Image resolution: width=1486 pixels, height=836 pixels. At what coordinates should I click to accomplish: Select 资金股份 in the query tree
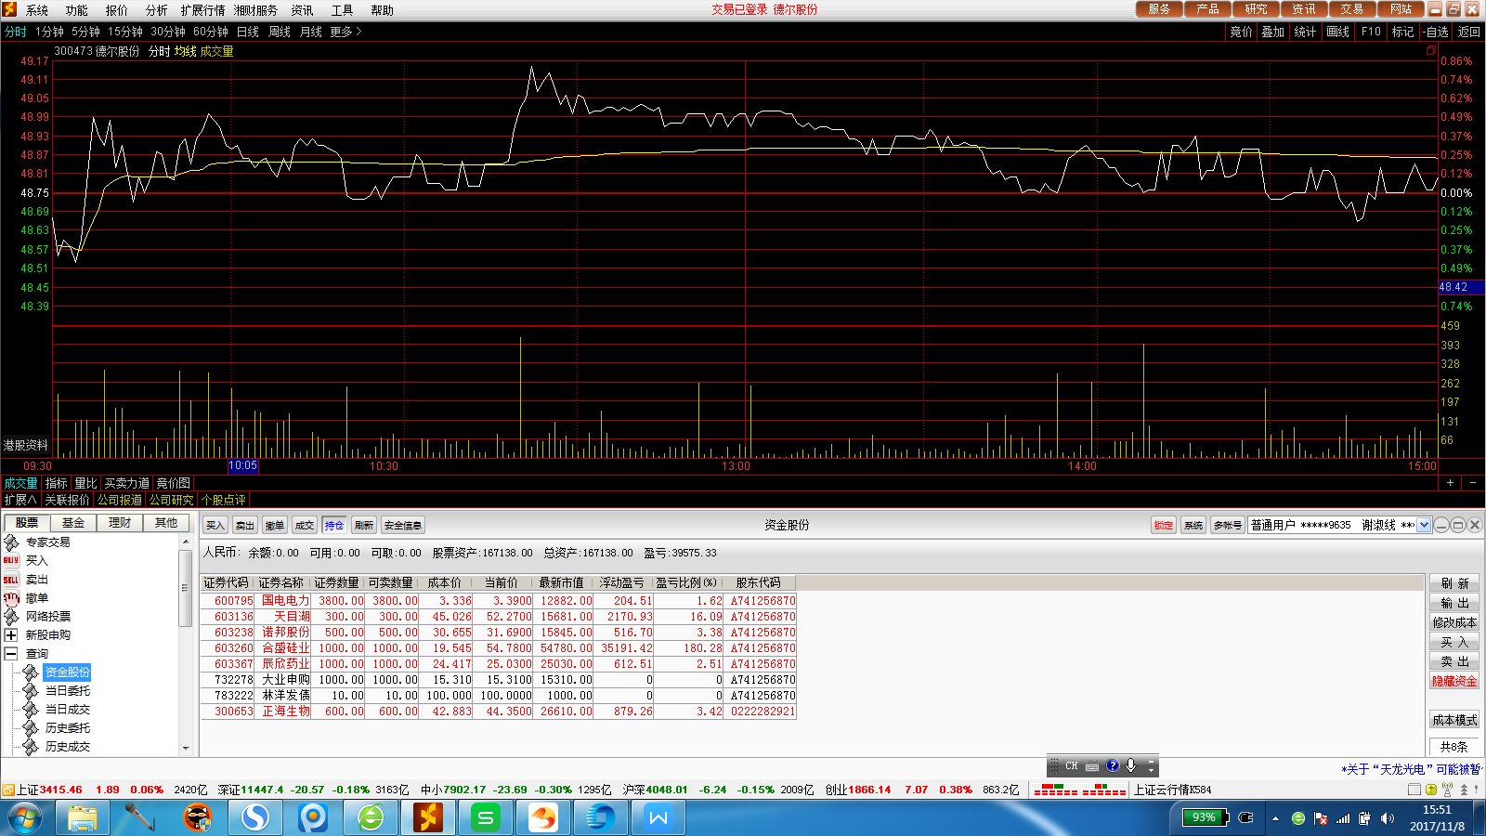tap(68, 673)
